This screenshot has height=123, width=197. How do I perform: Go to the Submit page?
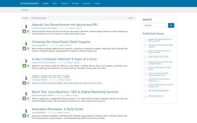click(x=64, y=3)
